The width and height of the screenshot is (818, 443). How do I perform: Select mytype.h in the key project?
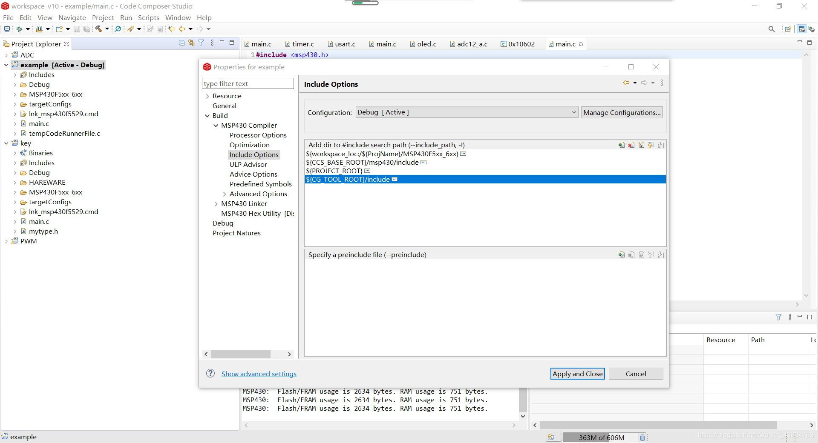coord(43,232)
